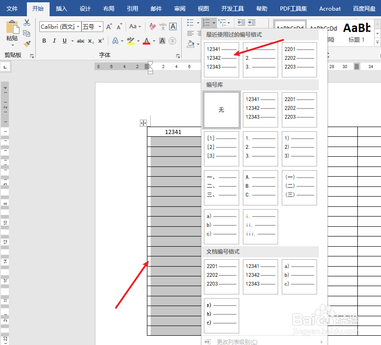Toggle italic formatting

54,41
